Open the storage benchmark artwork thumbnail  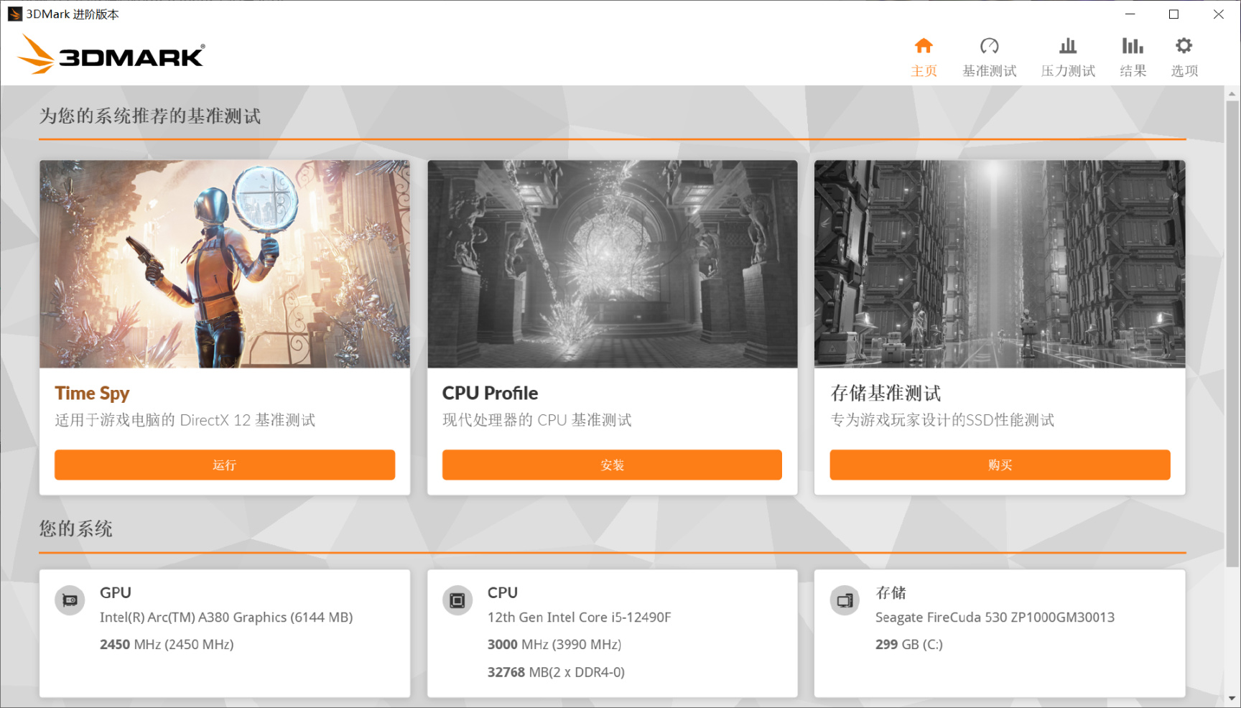click(1000, 264)
